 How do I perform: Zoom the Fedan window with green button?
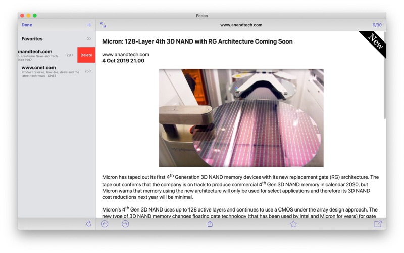(35, 16)
